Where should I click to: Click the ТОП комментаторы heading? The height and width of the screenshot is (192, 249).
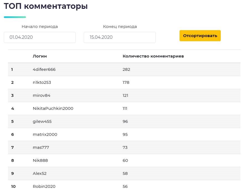(46, 6)
